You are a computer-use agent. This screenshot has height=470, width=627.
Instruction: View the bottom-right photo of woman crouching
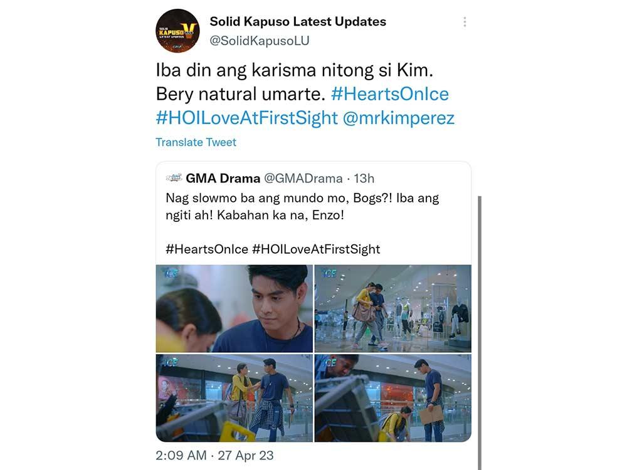point(393,398)
